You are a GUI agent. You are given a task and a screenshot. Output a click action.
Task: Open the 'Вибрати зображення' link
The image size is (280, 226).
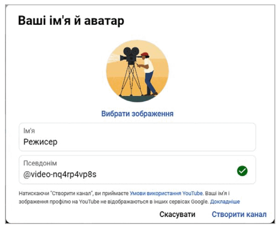point(137,114)
